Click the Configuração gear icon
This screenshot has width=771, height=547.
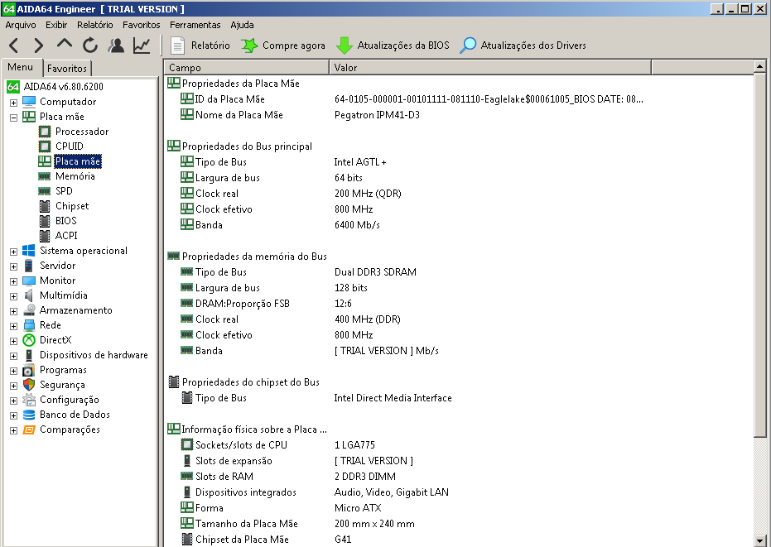[29, 400]
